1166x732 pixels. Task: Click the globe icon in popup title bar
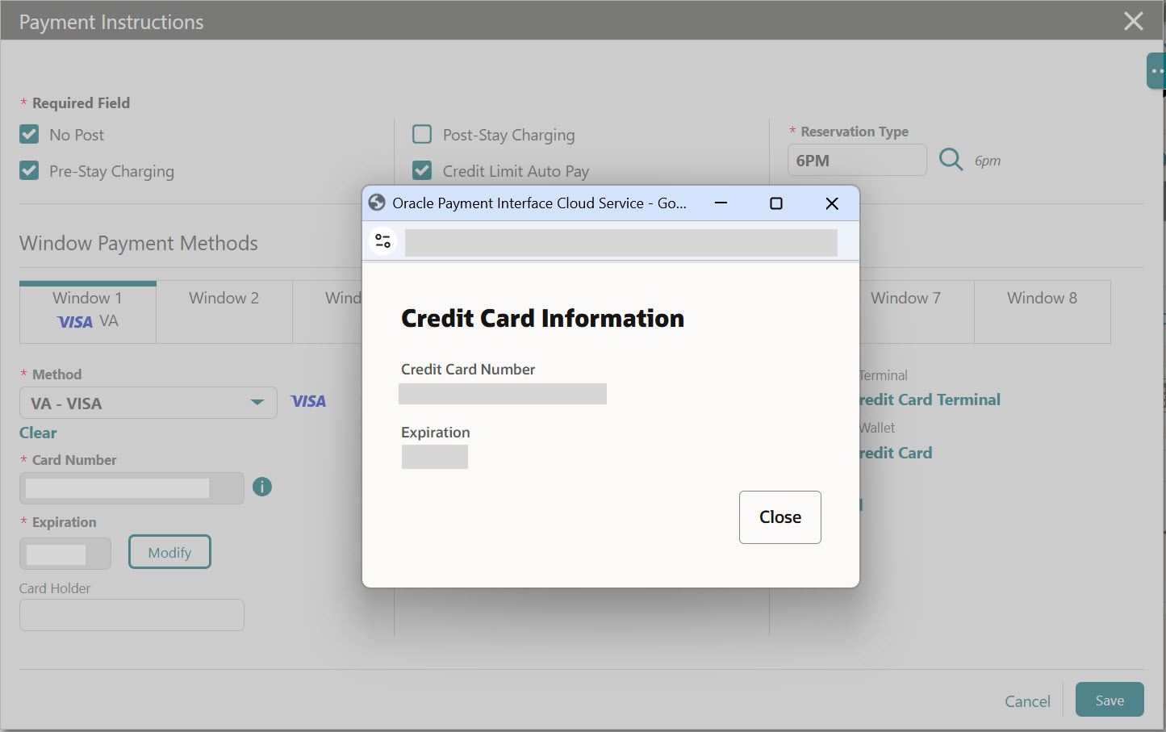tap(376, 203)
